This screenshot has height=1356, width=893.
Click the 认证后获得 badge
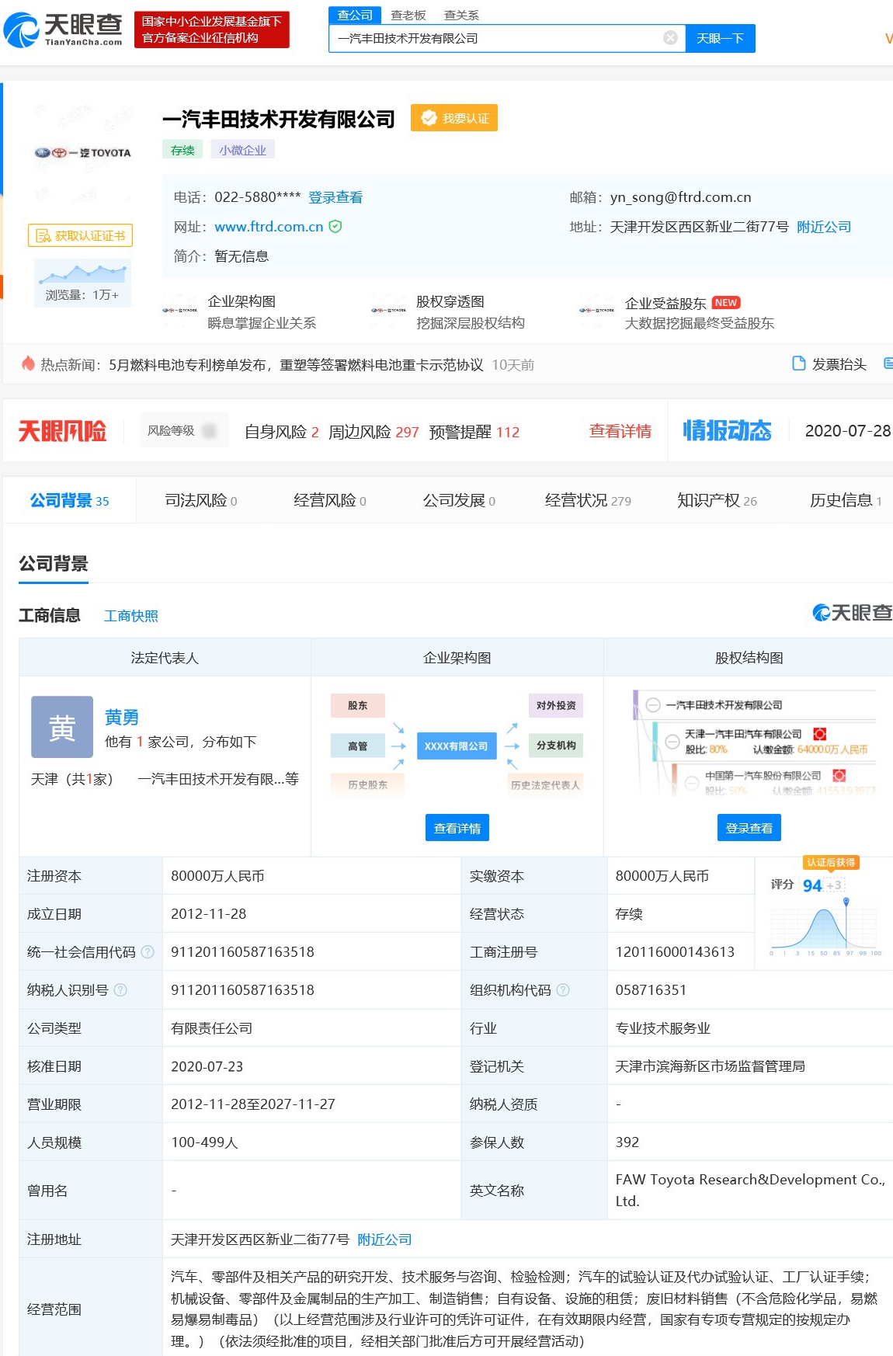tap(831, 862)
